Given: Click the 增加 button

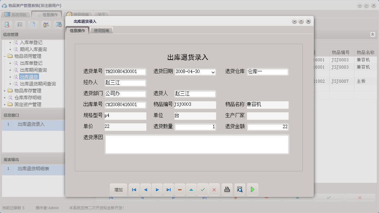Looking at the screenshot, I should (118, 189).
